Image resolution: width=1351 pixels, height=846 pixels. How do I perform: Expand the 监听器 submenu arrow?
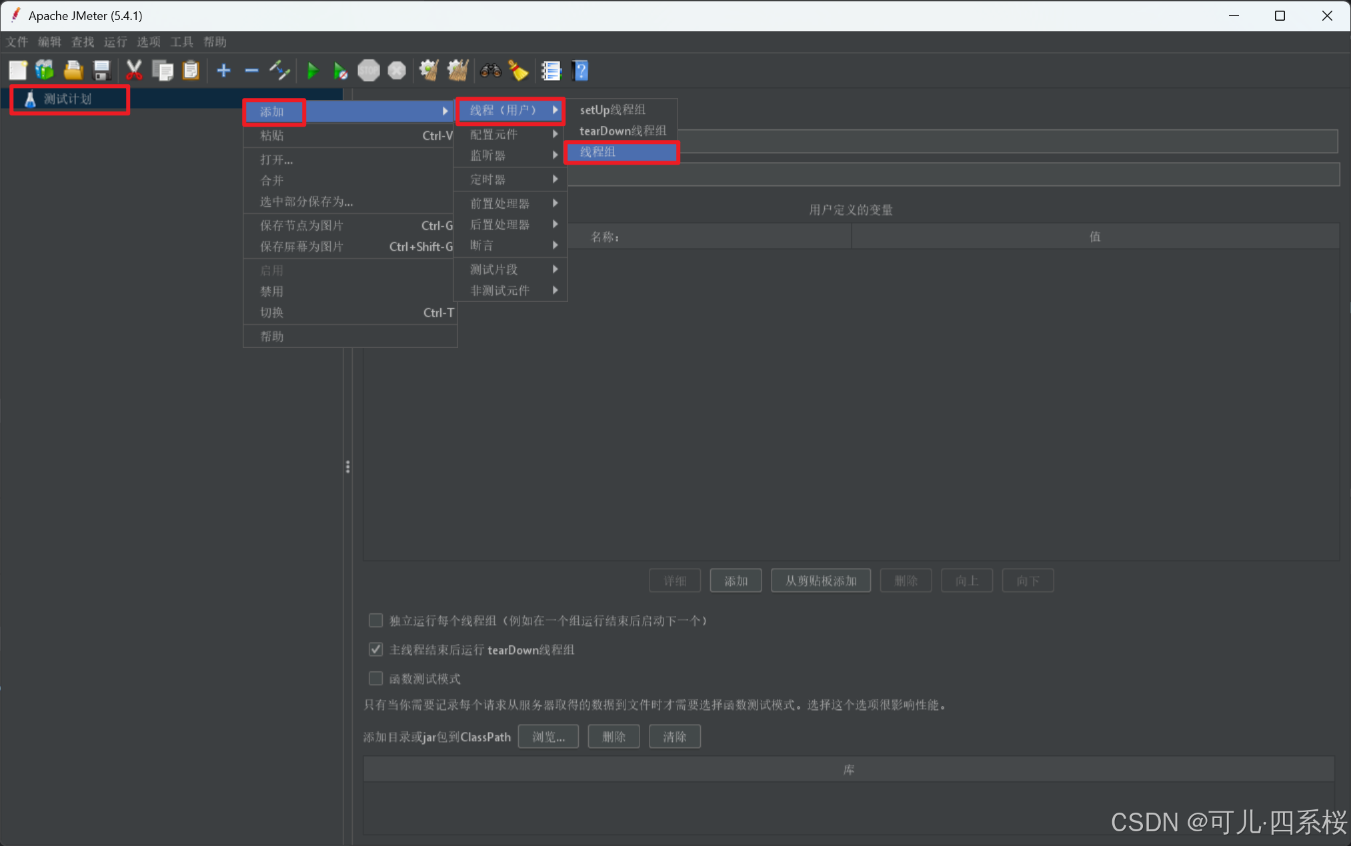click(555, 155)
